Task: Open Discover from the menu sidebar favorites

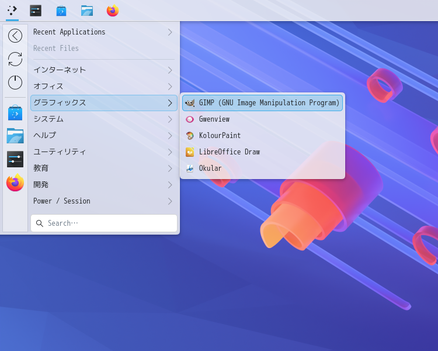Action: point(15,113)
